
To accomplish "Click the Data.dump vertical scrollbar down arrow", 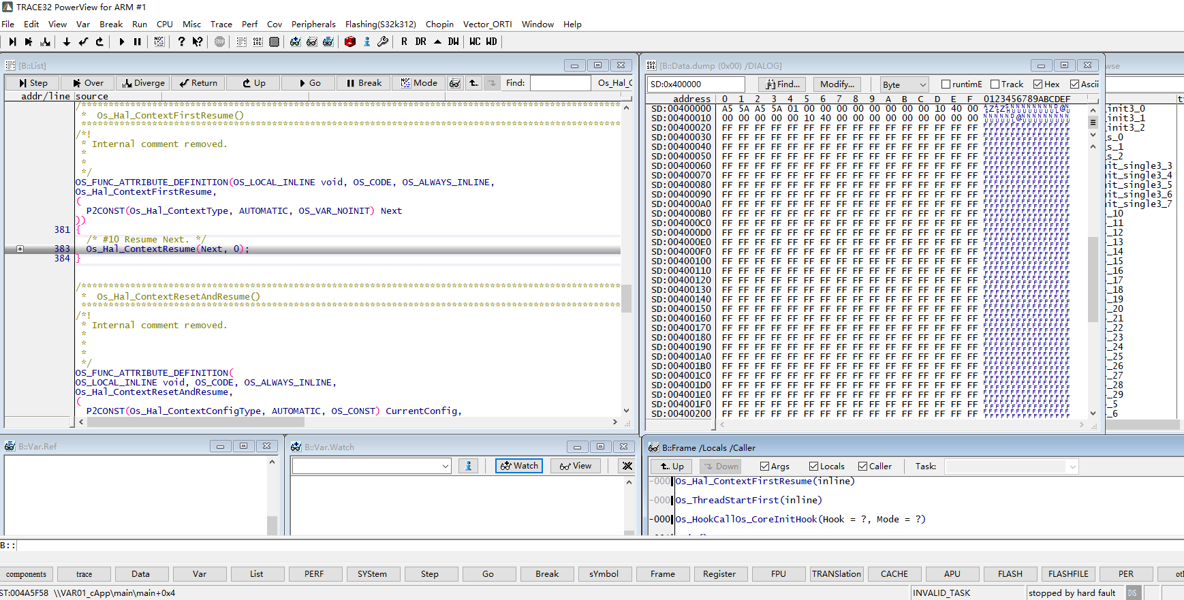I will coord(1093,413).
